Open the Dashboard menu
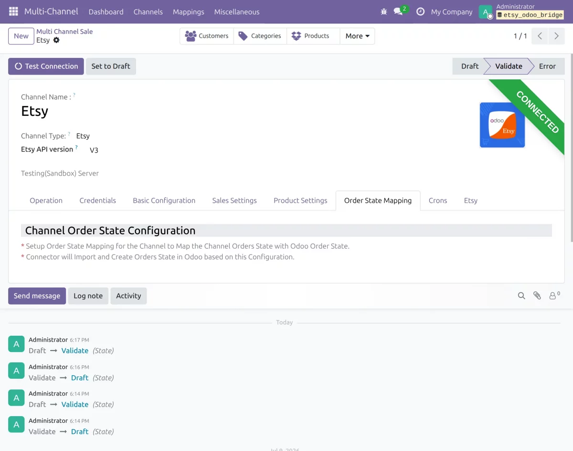 point(106,11)
